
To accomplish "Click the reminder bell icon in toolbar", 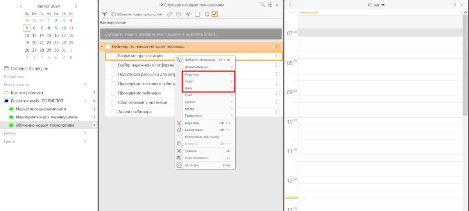I will point(207,14).
